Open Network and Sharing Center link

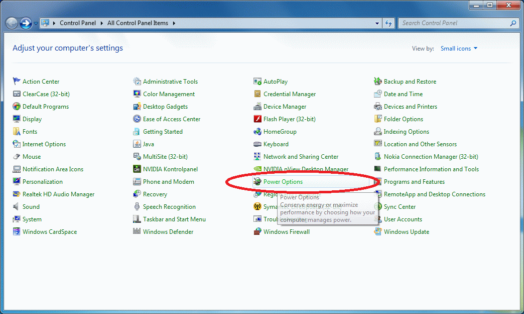tap(301, 157)
